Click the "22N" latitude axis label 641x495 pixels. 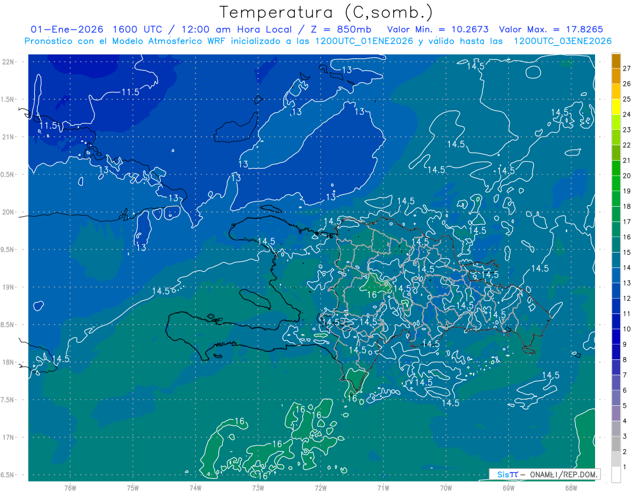tap(9, 62)
